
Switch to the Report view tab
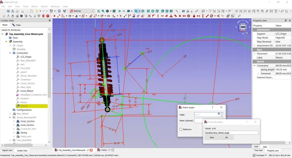coord(7,150)
